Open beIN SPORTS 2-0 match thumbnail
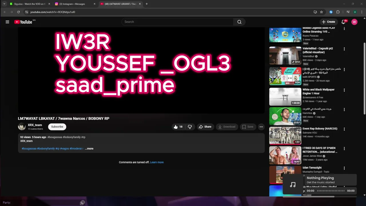Screen dimensions: 366x206 click(x=285, y=76)
